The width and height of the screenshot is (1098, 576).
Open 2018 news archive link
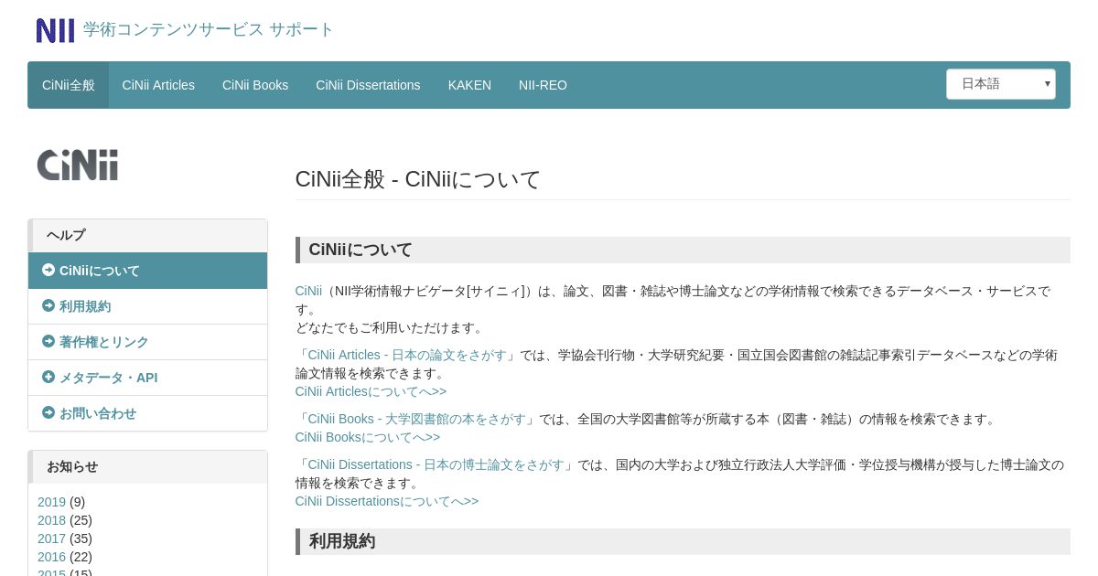[x=51, y=520]
